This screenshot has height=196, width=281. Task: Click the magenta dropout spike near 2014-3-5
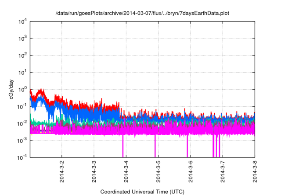(155, 147)
